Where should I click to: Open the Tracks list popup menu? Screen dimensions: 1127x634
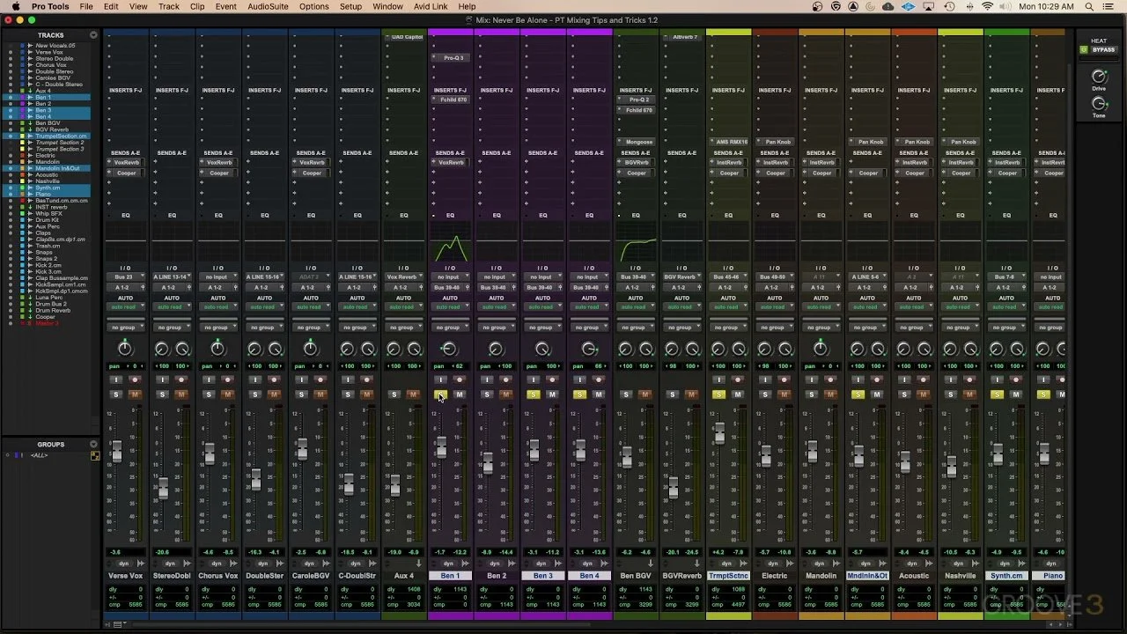(x=95, y=35)
